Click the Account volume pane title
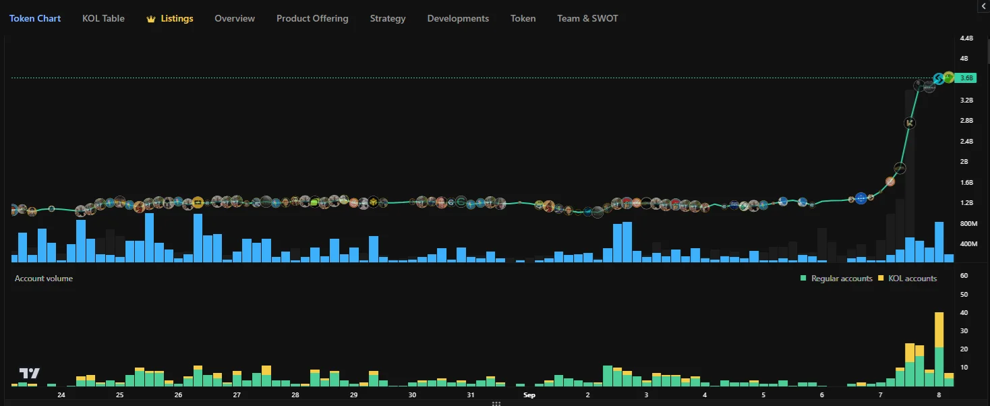The width and height of the screenshot is (990, 406). [44, 279]
